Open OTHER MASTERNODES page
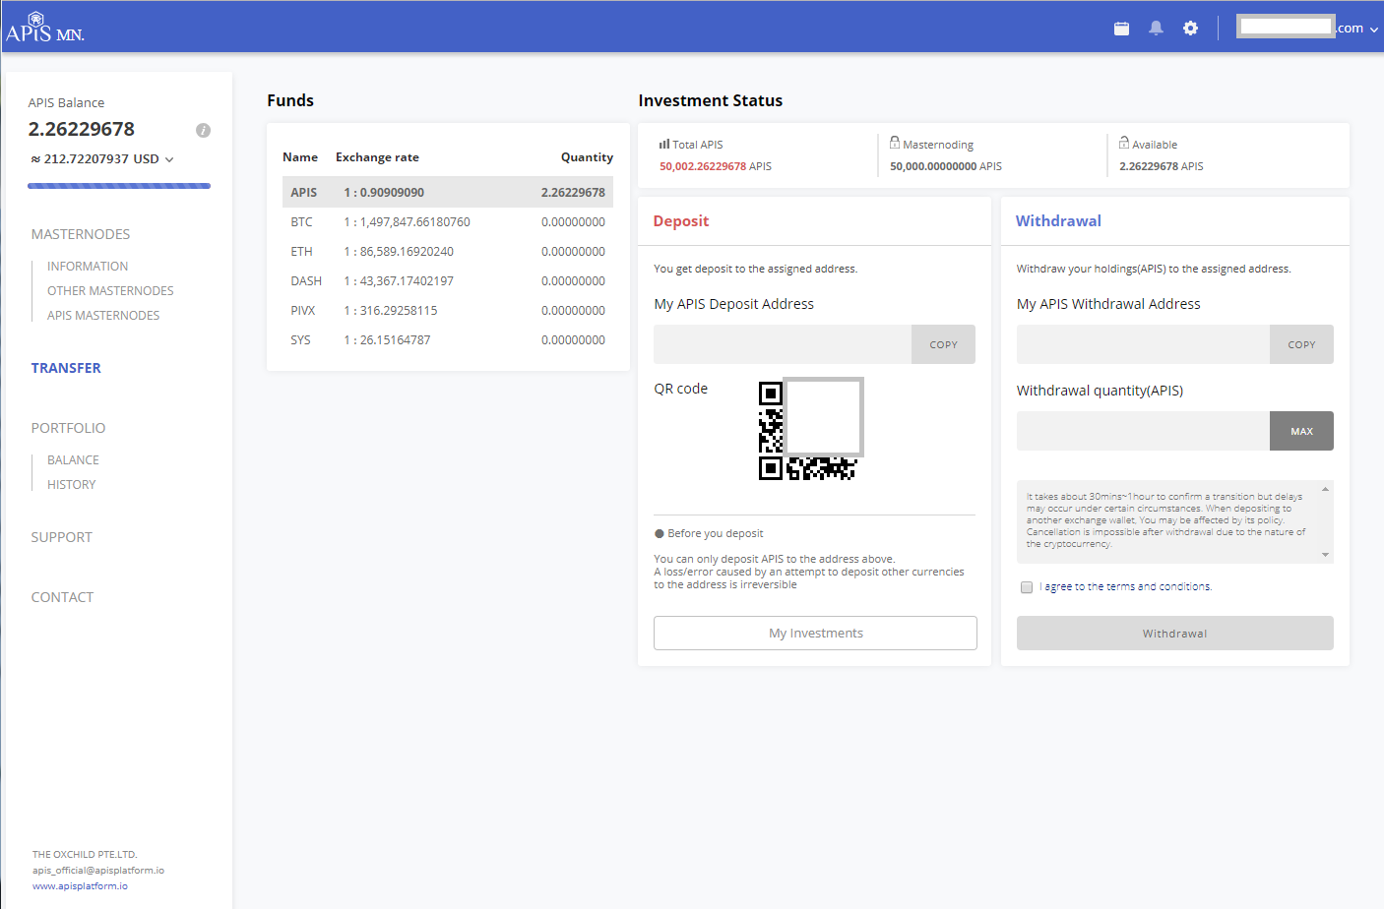 click(x=110, y=291)
